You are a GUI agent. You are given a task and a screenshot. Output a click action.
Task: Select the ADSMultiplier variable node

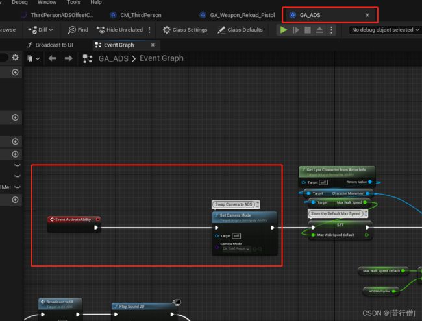381,291
